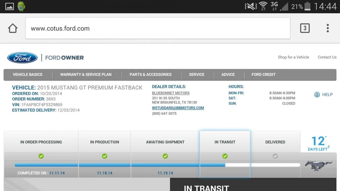This screenshot has width=340, height=191.
Task: Click the Contact Us link
Action: [327, 57]
